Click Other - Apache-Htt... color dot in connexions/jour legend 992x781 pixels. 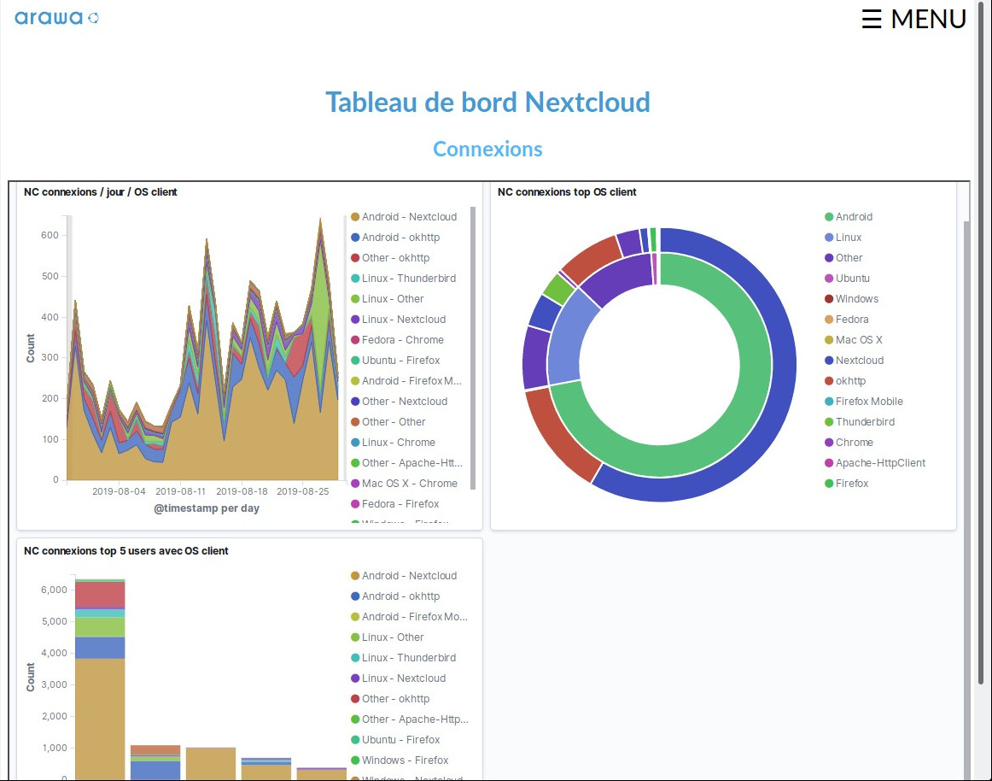[x=355, y=463]
